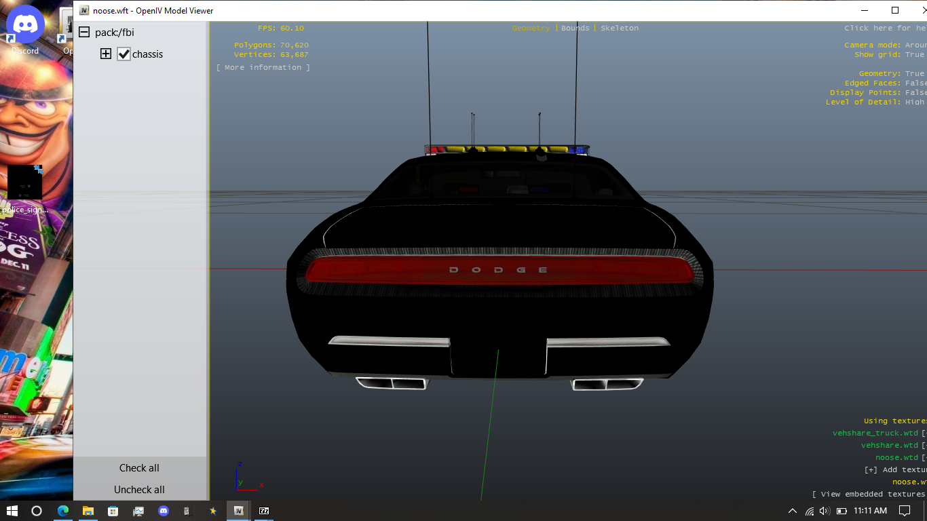Launch 7-Zip from the taskbar
Image resolution: width=927 pixels, height=521 pixels.
point(264,510)
